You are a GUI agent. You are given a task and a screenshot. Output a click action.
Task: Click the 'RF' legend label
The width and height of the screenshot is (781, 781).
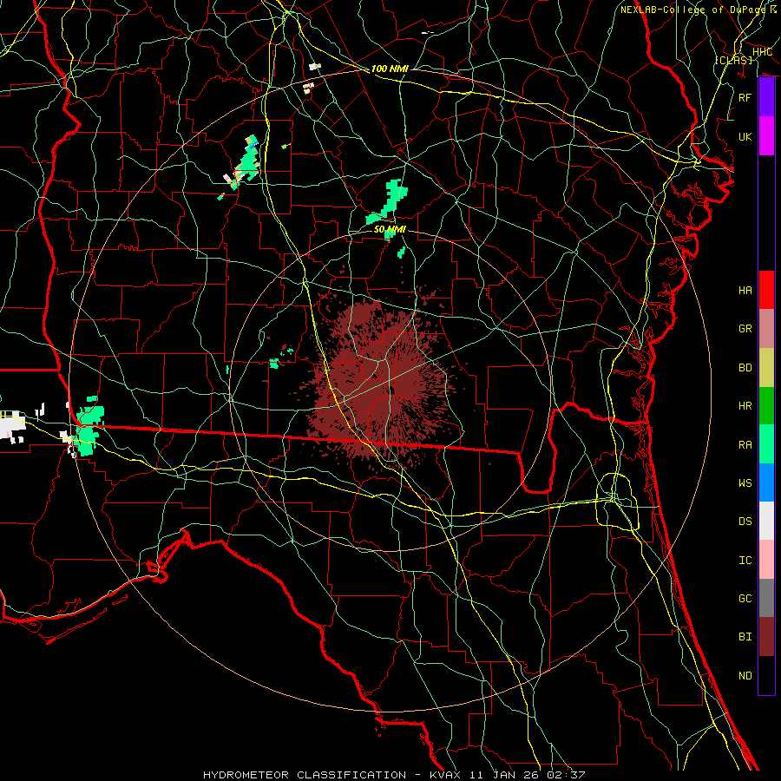pos(745,97)
